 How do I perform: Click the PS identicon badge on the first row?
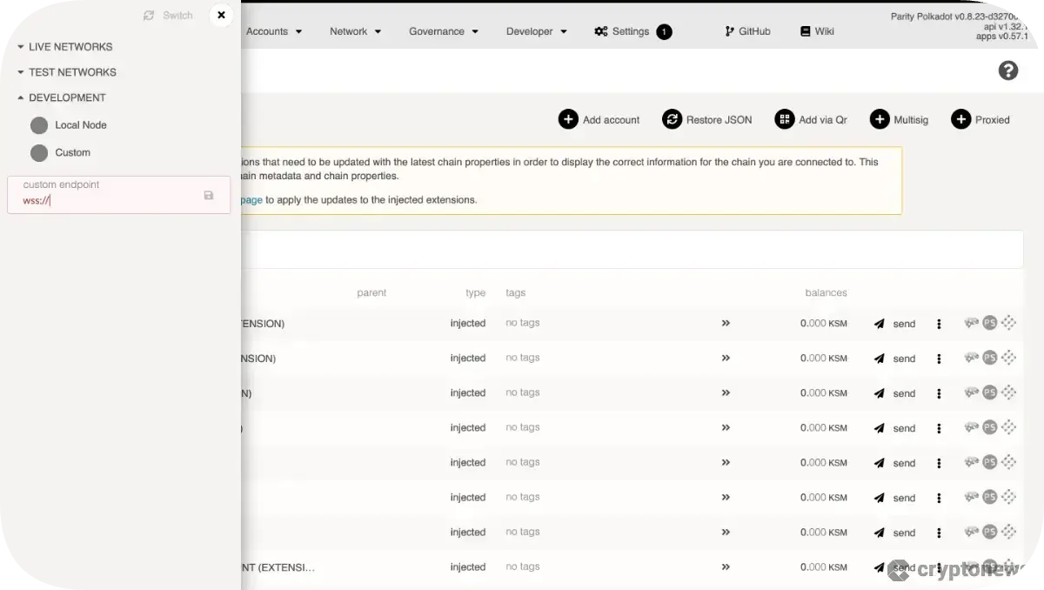coord(988,323)
